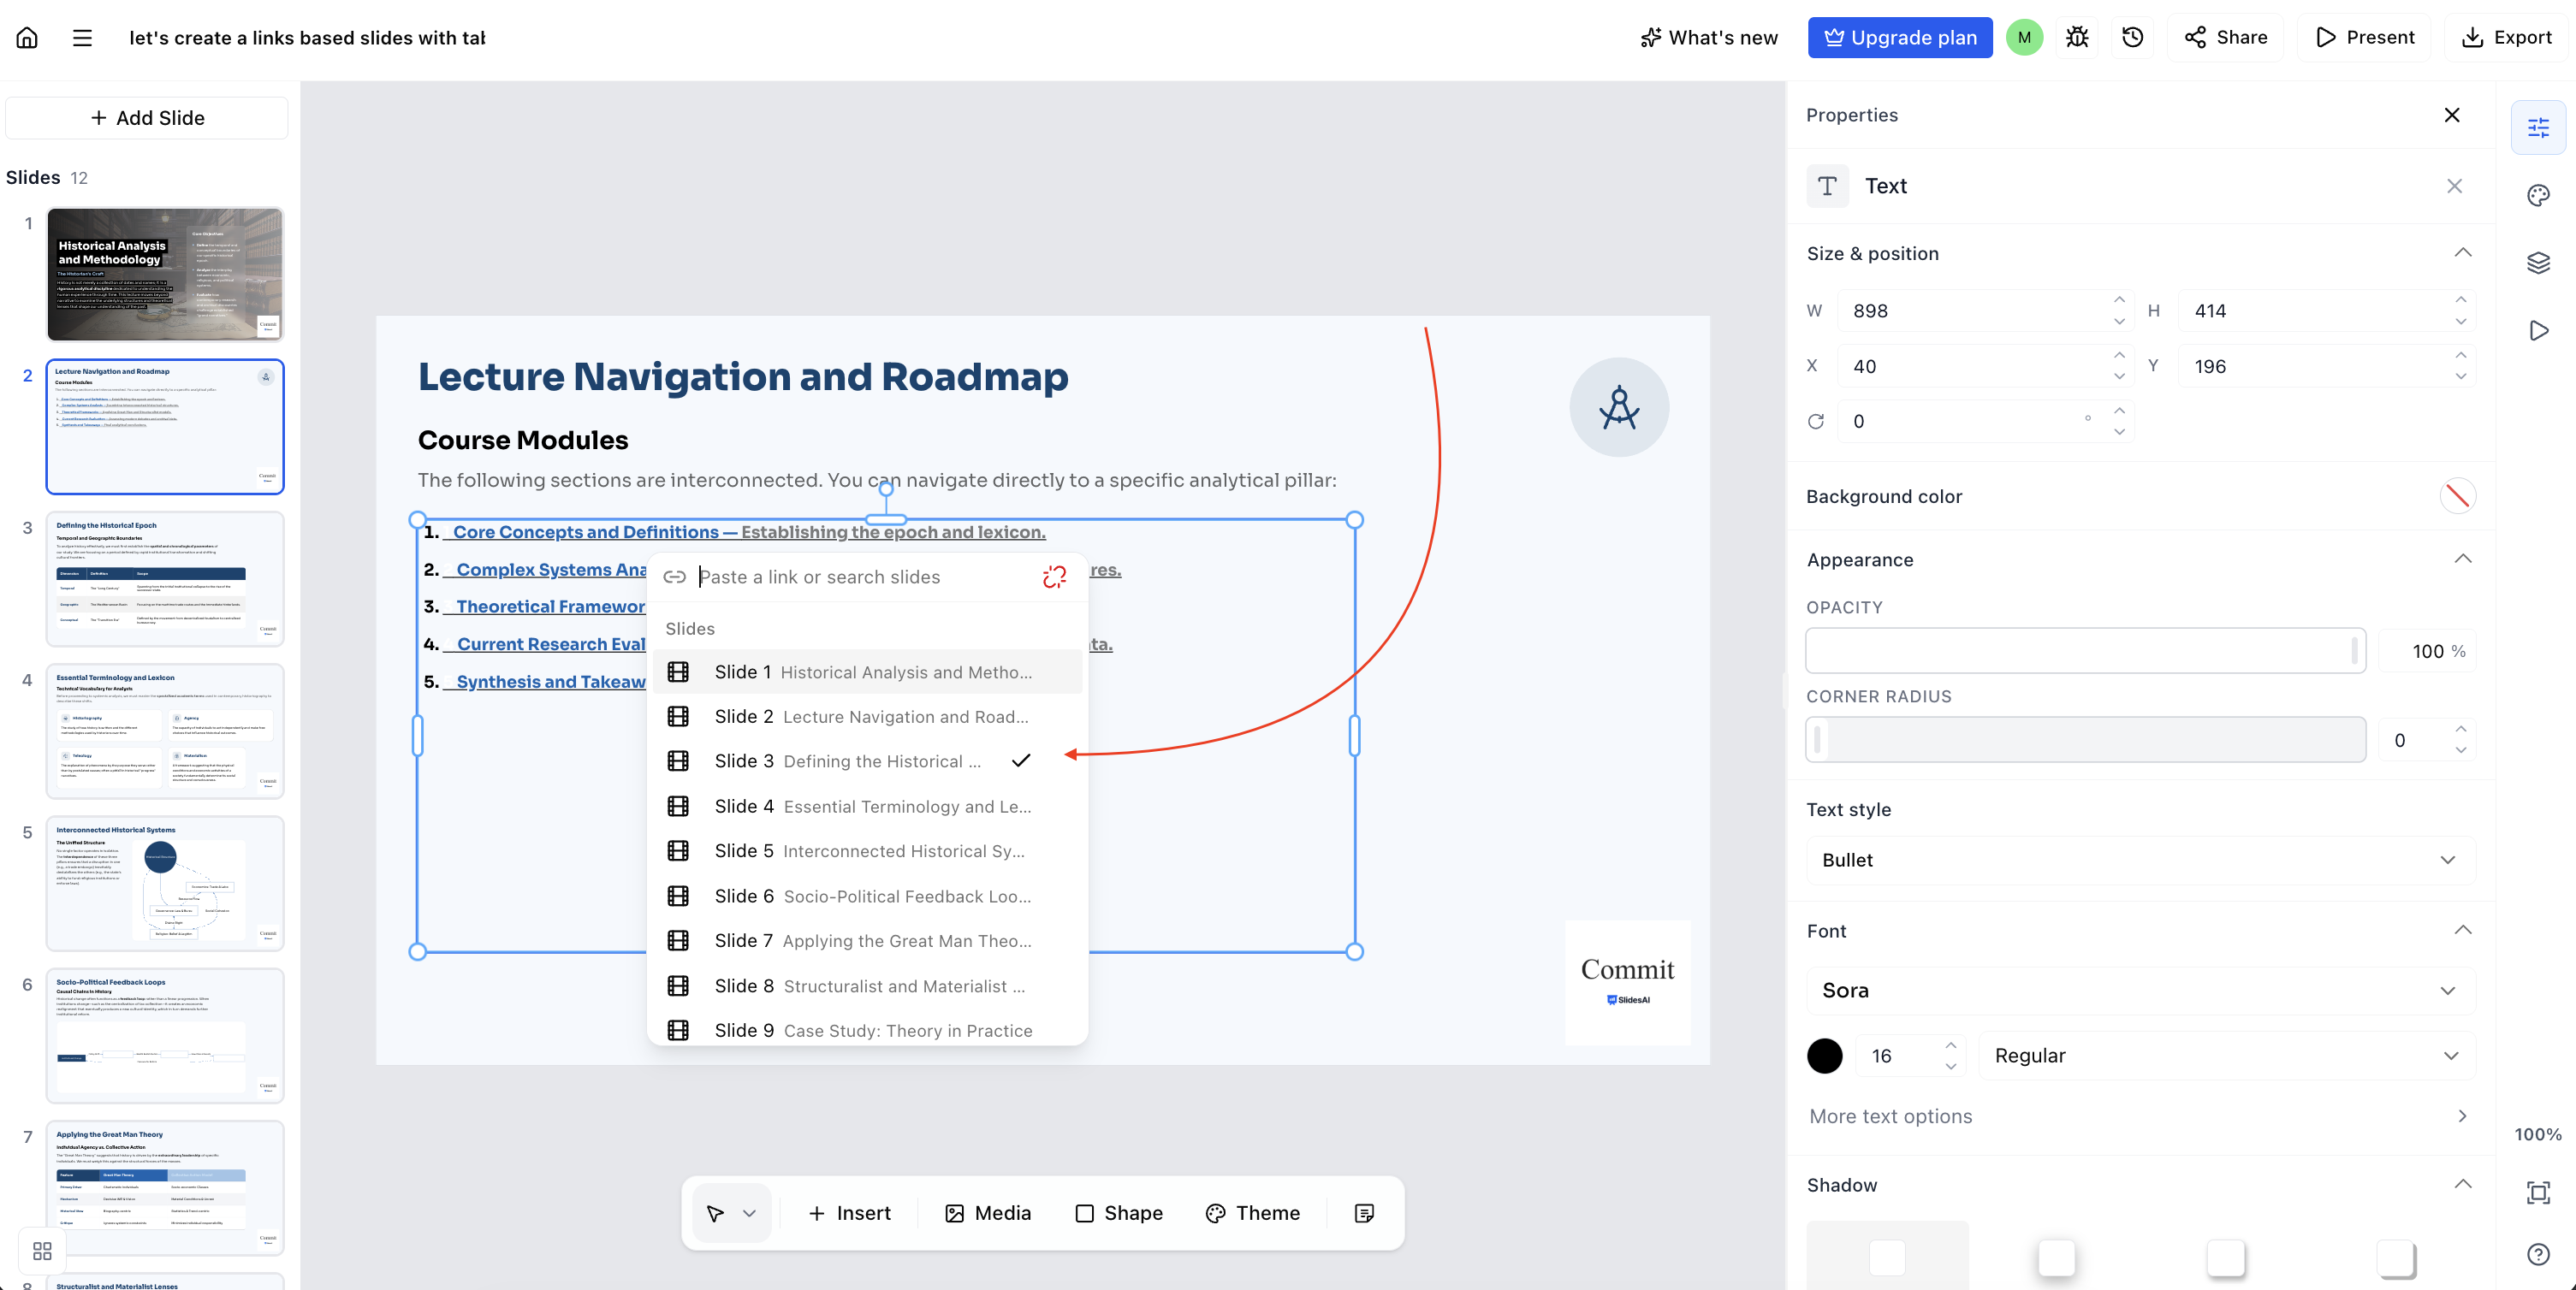Open Media in the bottom toolbar
This screenshot has height=1290, width=2576.
point(988,1213)
